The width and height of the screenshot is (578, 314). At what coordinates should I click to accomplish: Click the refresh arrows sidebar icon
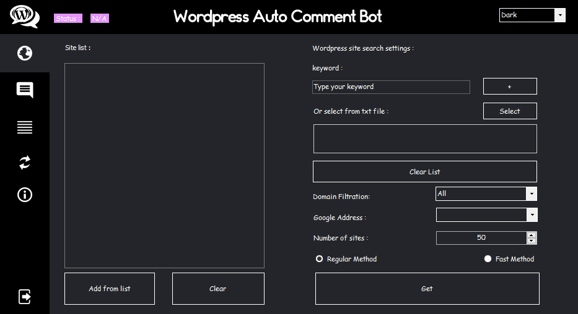pyautogui.click(x=25, y=163)
